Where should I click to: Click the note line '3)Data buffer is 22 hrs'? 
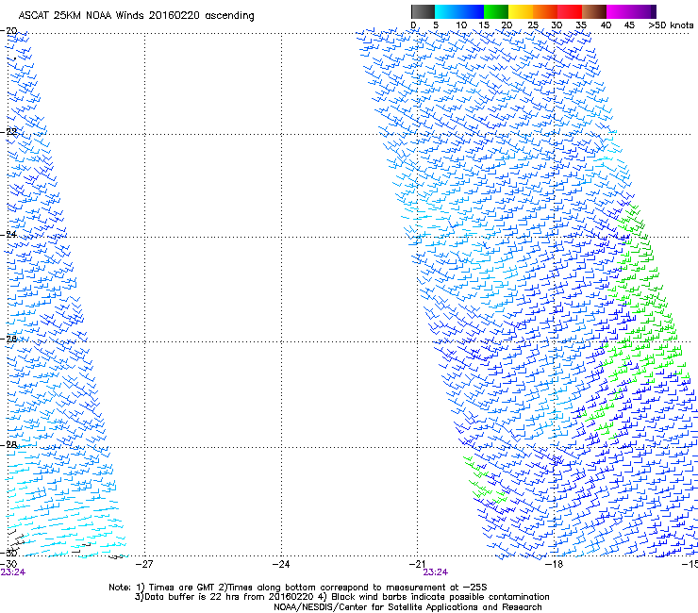pyautogui.click(x=341, y=597)
